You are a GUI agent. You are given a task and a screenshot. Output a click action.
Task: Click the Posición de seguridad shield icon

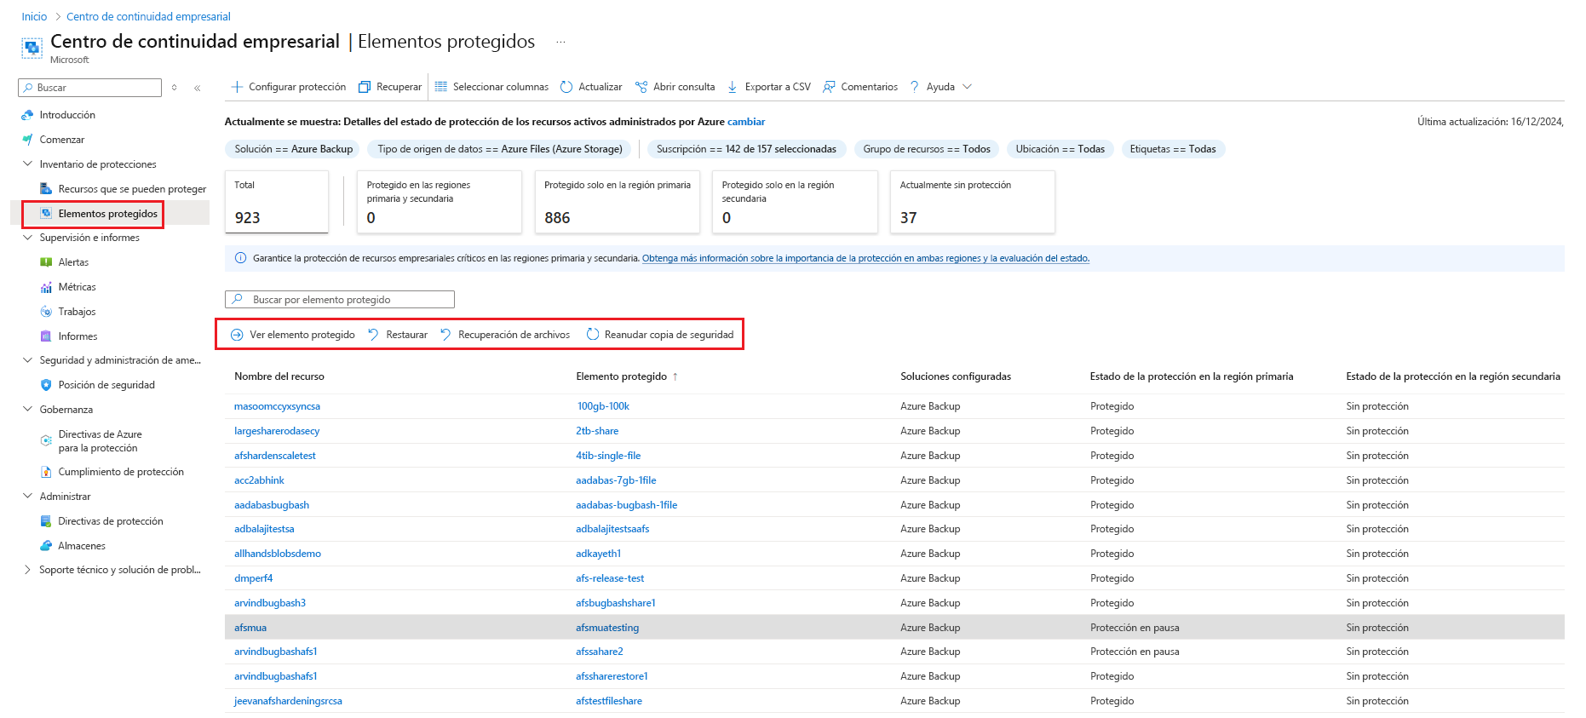coord(46,385)
